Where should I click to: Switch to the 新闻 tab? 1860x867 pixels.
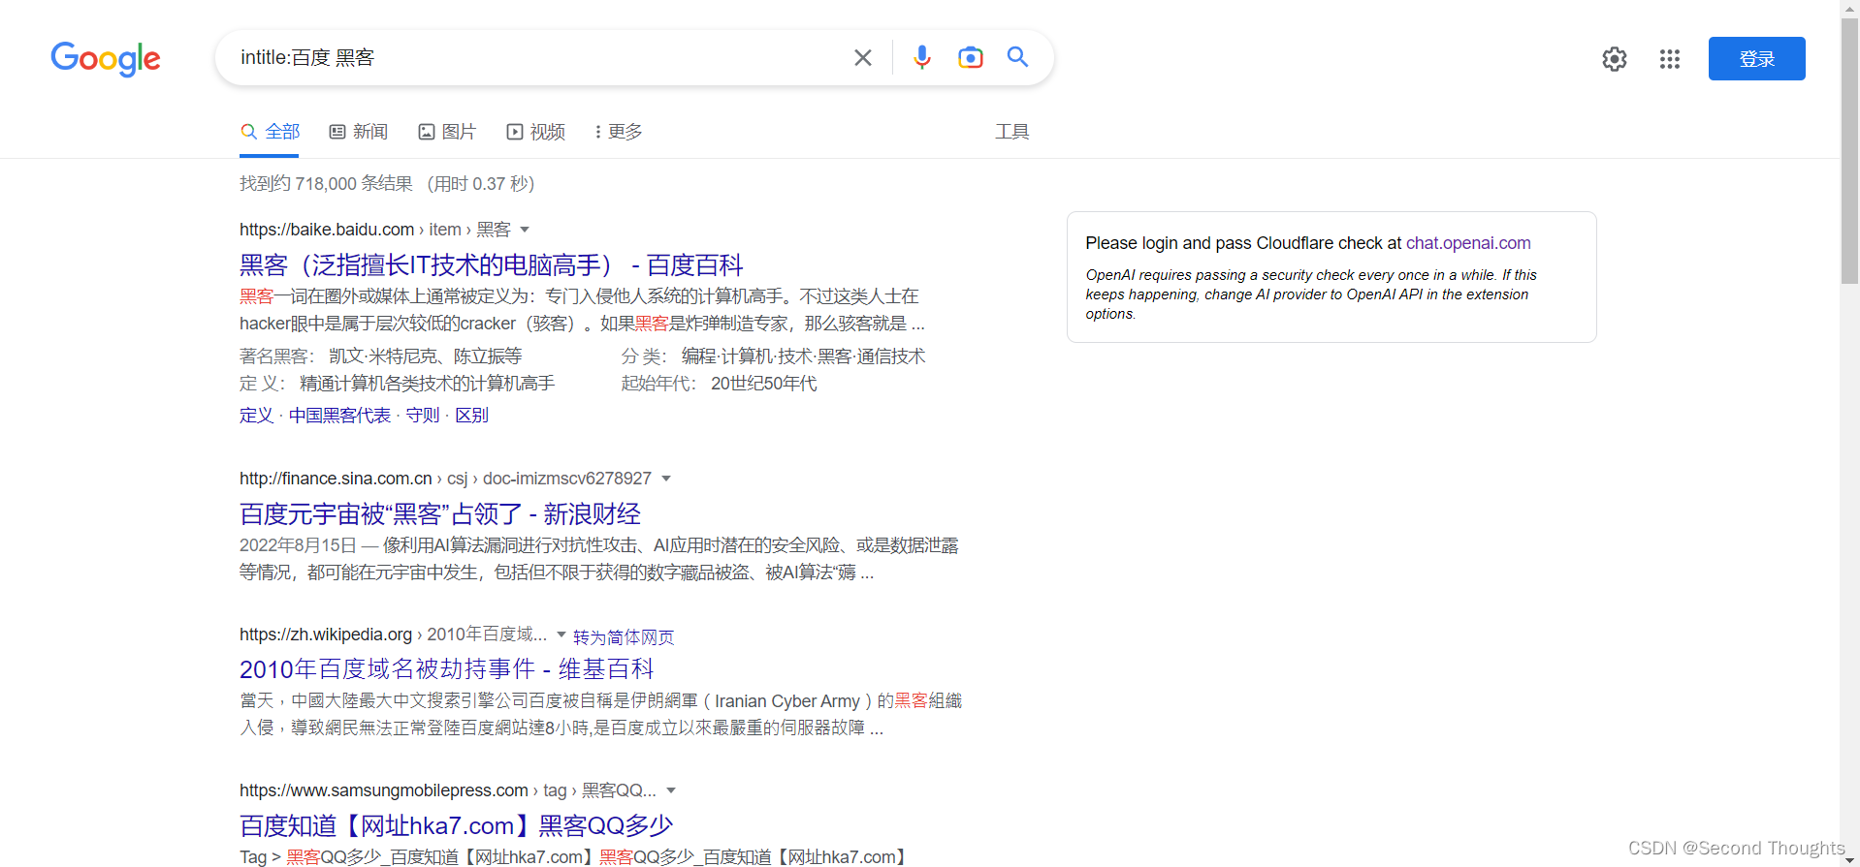[359, 132]
